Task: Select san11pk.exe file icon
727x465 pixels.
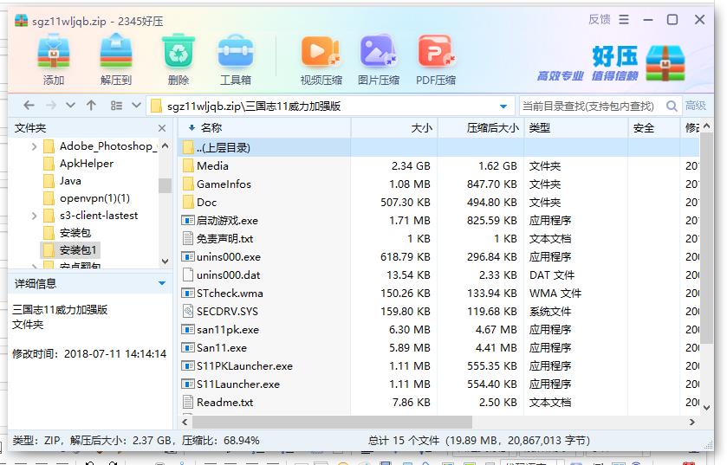Action: pyautogui.click(x=188, y=329)
